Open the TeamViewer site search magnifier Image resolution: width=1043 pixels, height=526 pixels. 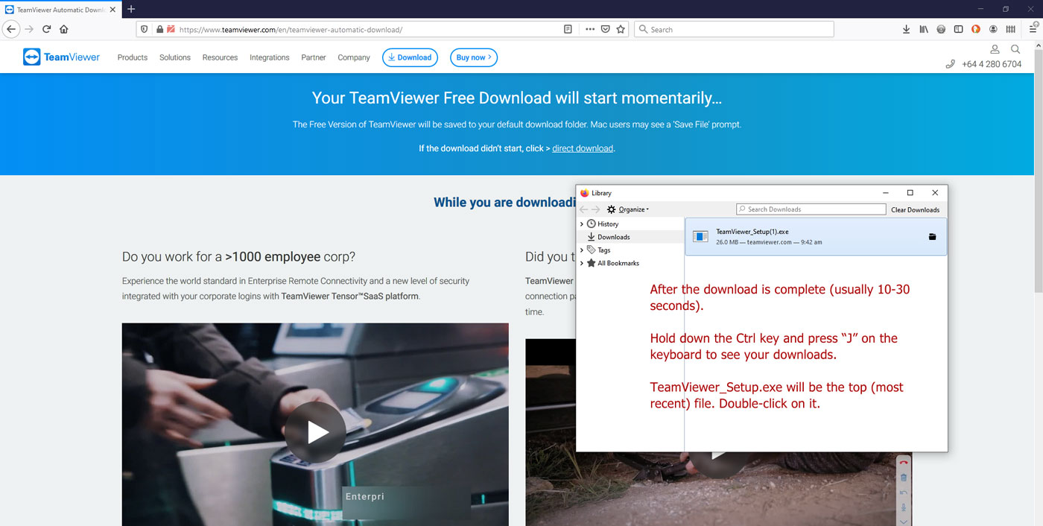coord(1015,49)
